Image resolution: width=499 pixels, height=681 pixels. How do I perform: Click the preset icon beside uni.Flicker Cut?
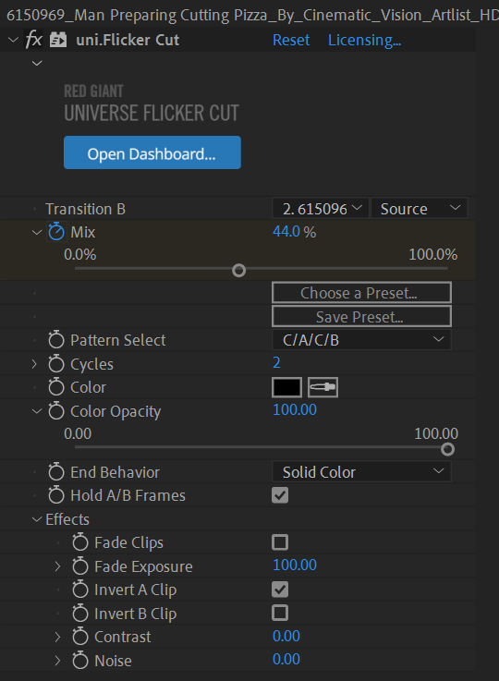(x=58, y=40)
